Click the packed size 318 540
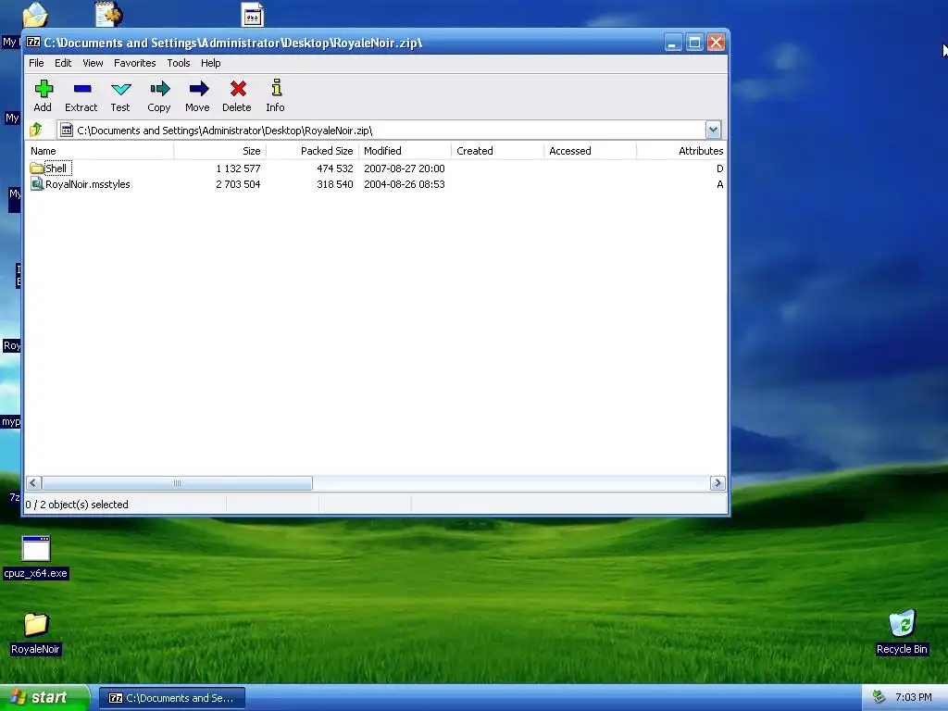 coord(335,184)
